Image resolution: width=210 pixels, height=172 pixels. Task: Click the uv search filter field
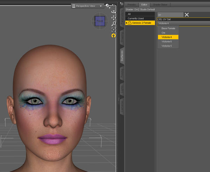pos(170,15)
